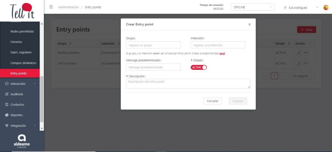The width and height of the screenshot is (332, 152).
Task: Open the 10/ página size dropdown
Action: pos(302,76)
